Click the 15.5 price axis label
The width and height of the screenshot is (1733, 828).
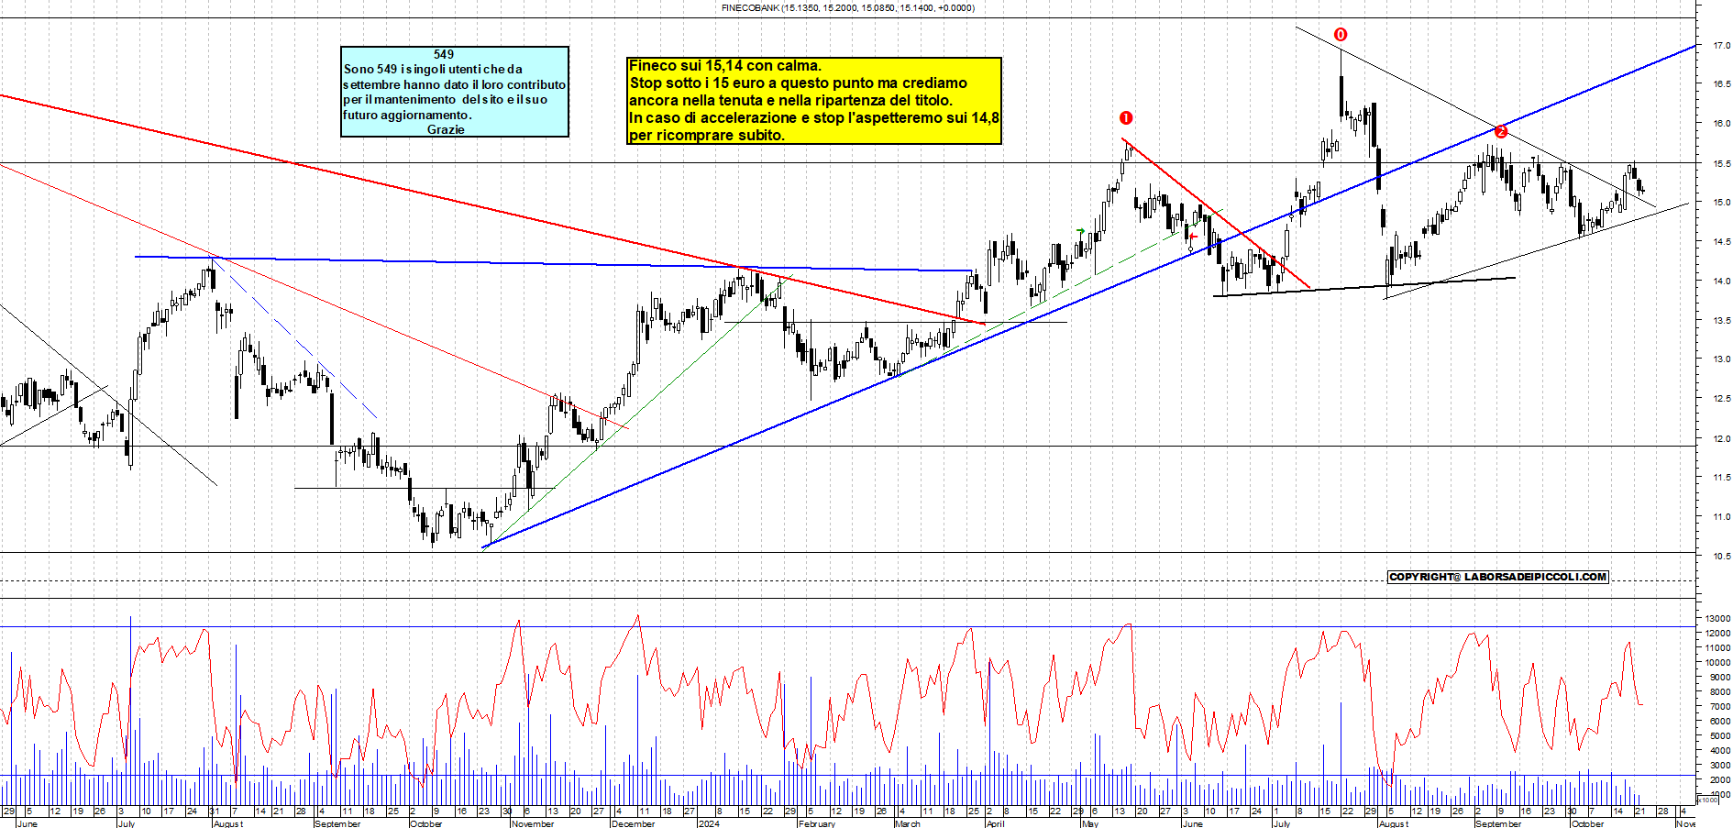click(x=1721, y=163)
